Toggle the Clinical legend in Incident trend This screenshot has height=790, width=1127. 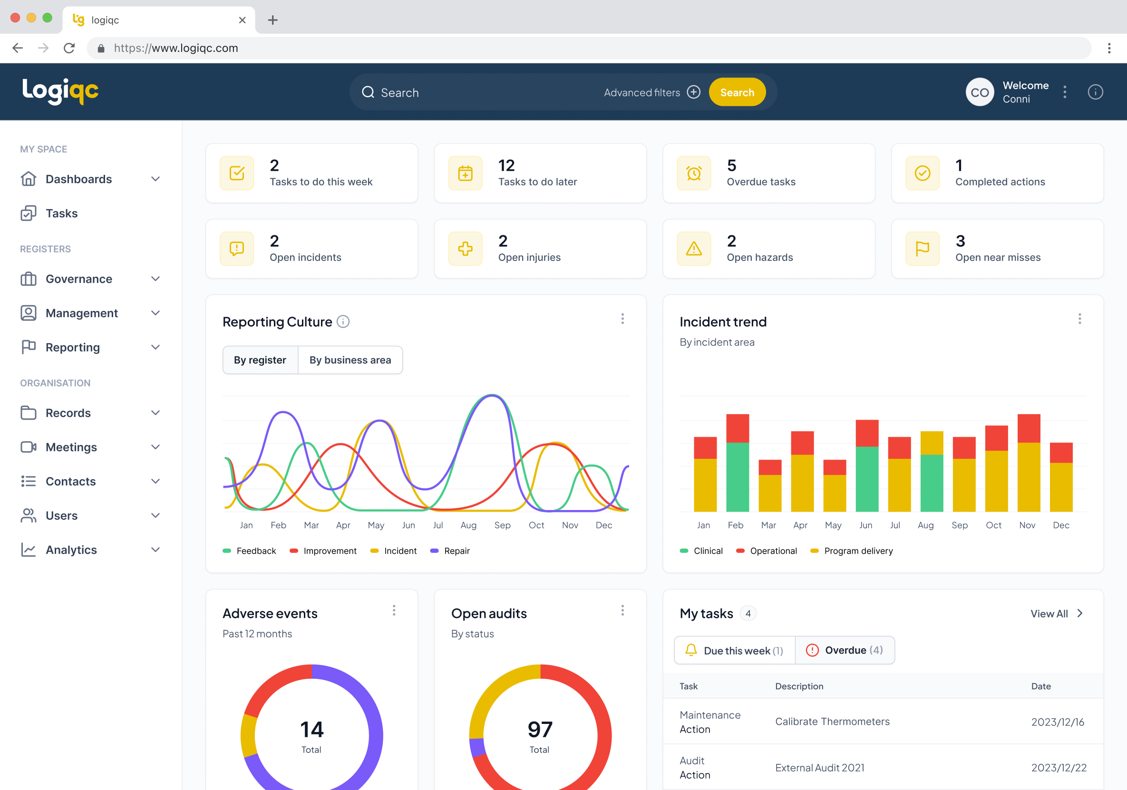701,550
